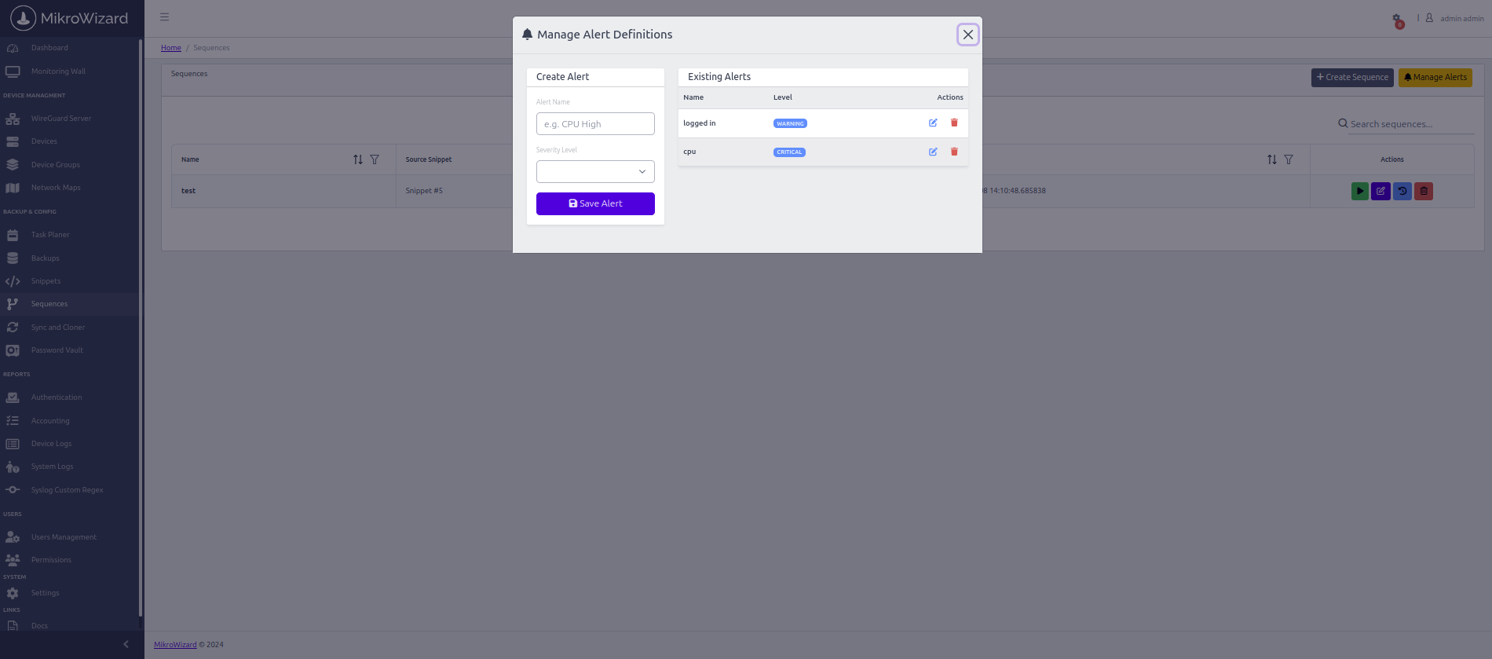Click the notifications icon in top bar
1492x659 pixels.
point(1397,19)
